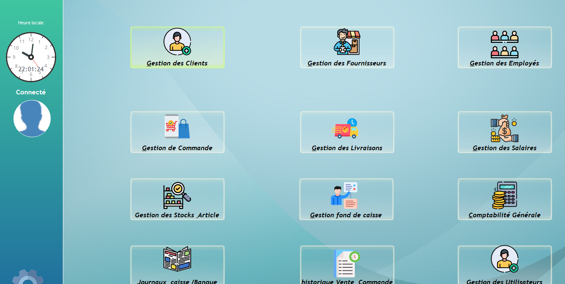The height and width of the screenshot is (284, 565).
Task: Open Gestion des Utilisateurs tile
Action: click(505, 265)
